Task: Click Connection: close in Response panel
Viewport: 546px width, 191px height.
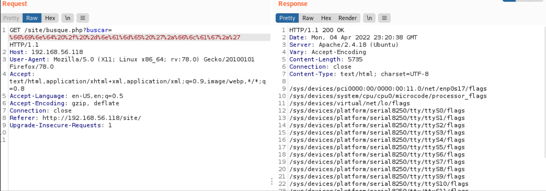Action: tap(320, 67)
